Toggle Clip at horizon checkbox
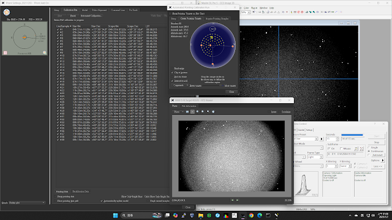The width and height of the screenshot is (392, 220). pos(172,73)
